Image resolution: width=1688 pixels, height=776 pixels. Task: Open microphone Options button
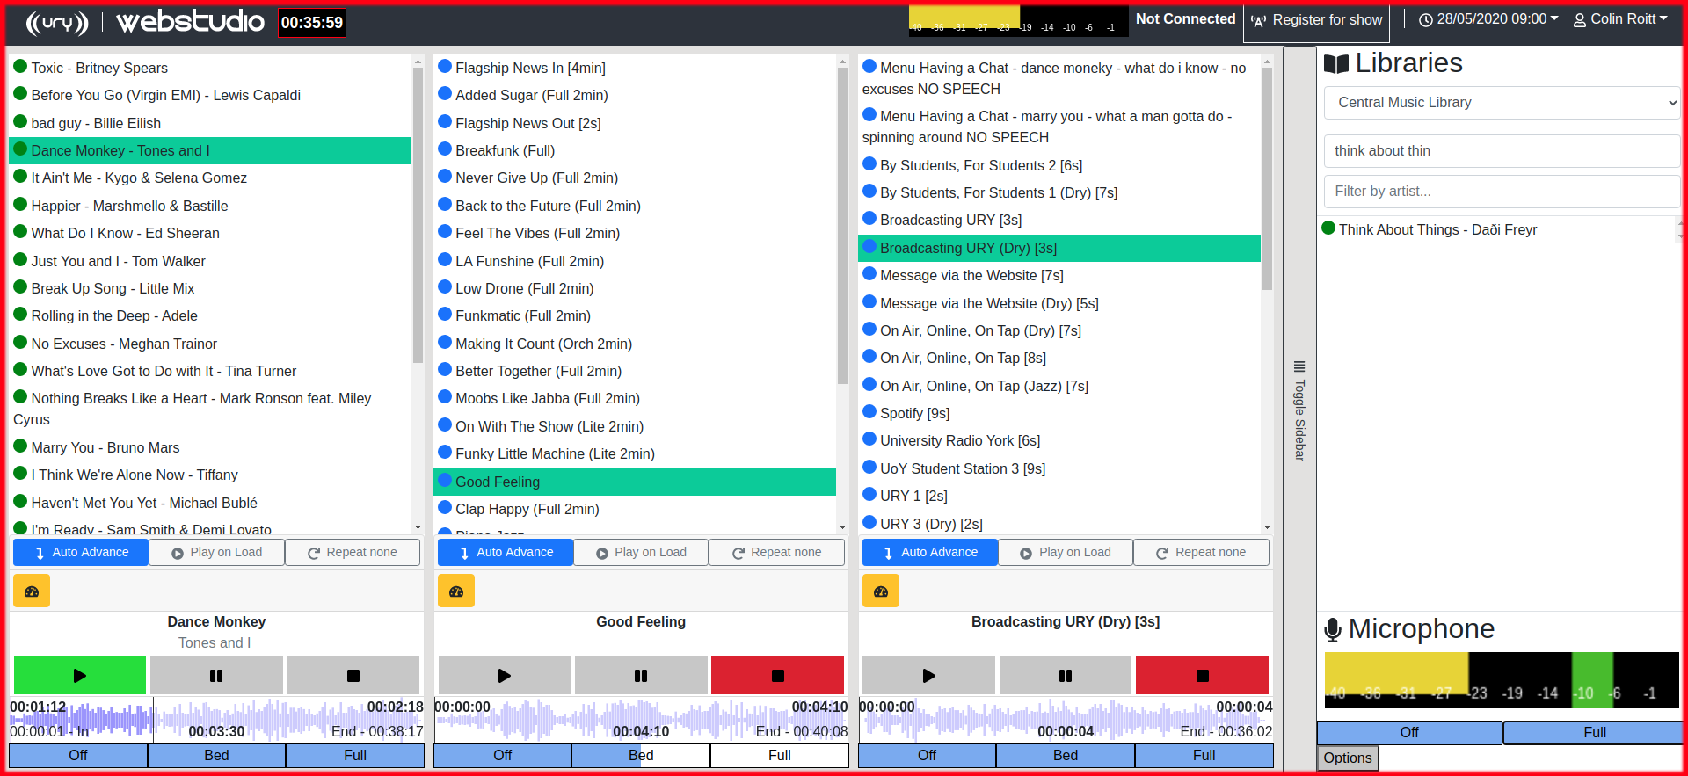[1348, 758]
